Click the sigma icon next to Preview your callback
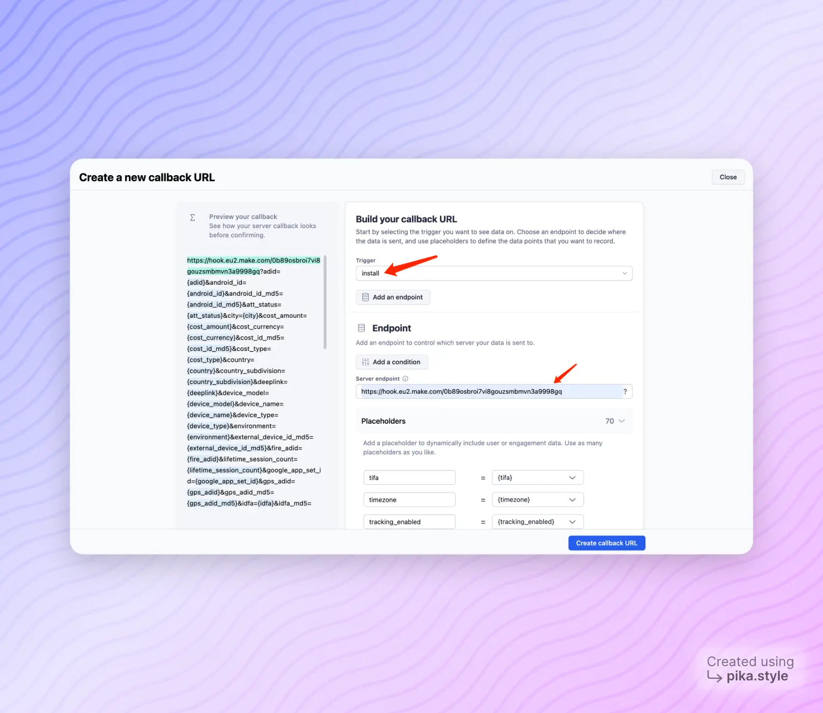 tap(192, 217)
